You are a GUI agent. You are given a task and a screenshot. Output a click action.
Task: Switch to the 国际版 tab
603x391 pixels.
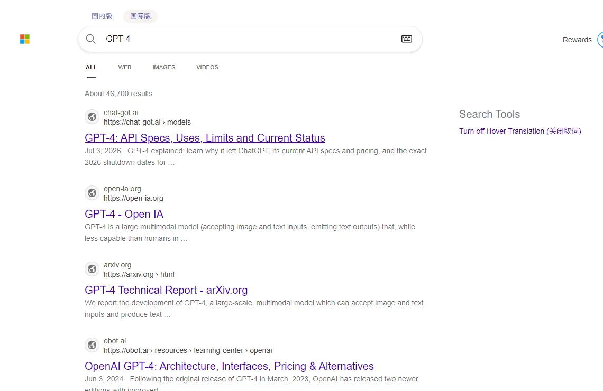coord(140,16)
